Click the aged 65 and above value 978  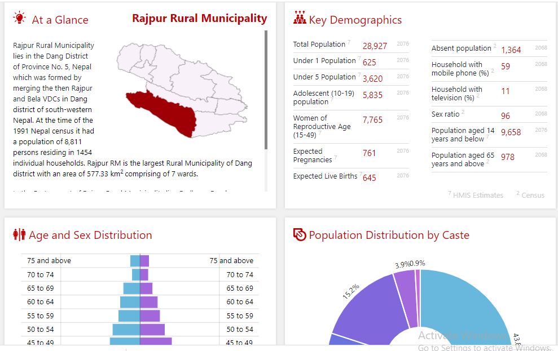[x=508, y=157]
